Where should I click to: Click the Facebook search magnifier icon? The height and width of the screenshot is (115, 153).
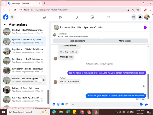(12, 17)
